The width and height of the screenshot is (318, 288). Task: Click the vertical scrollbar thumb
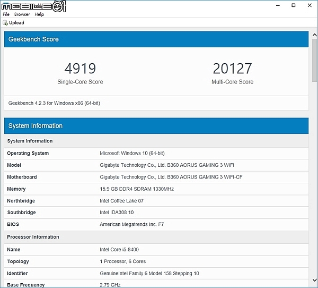(314, 61)
